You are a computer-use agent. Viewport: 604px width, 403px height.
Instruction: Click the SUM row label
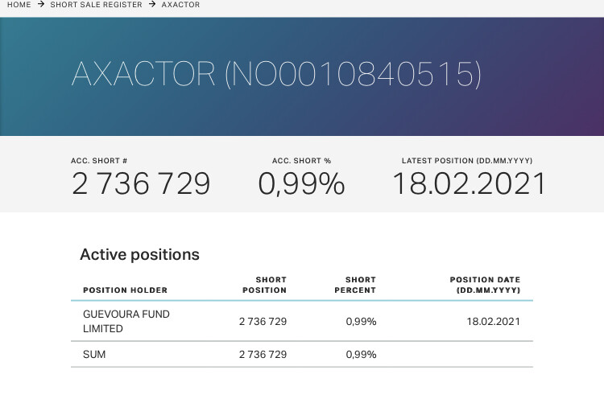(x=94, y=354)
